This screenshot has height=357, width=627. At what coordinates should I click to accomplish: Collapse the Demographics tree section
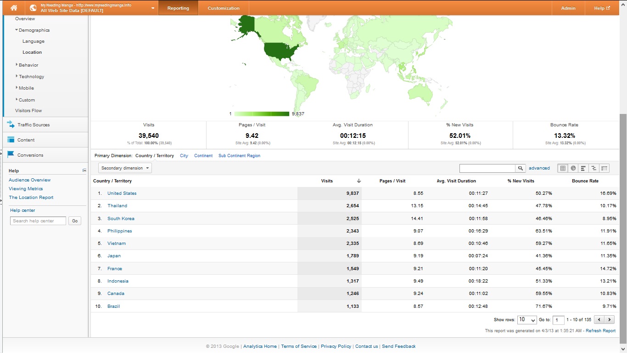click(17, 30)
